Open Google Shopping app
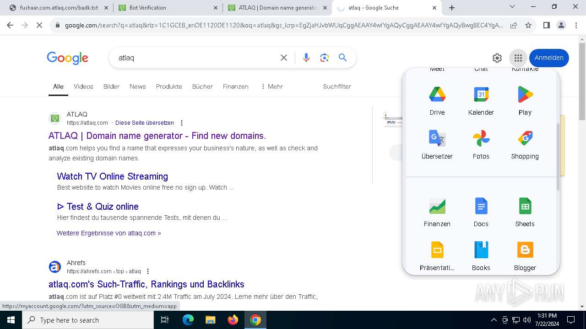Image resolution: width=586 pixels, height=329 pixels. (525, 144)
